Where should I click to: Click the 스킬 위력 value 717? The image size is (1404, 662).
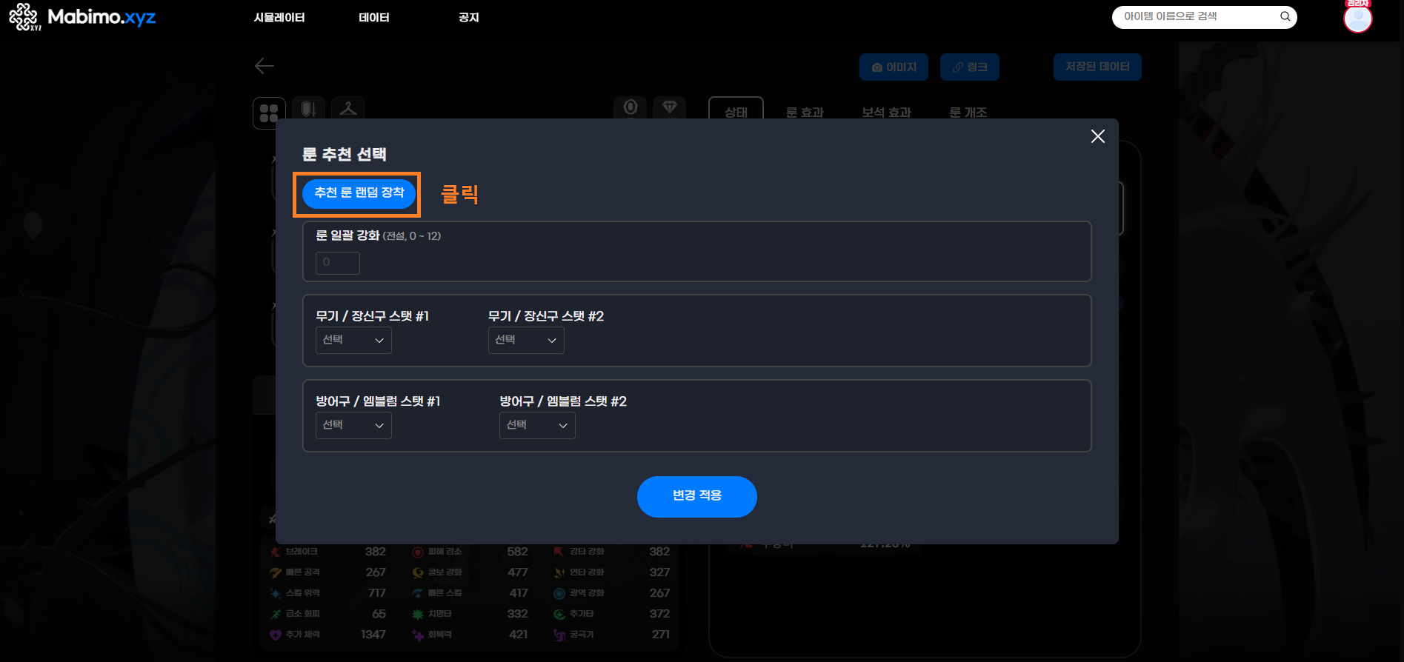tap(376, 593)
